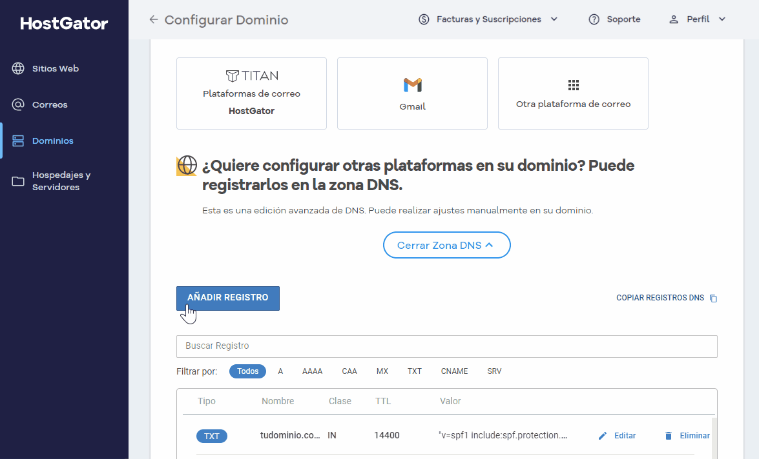This screenshot has height=459, width=759.
Task: Filter records by AAAA type
Action: (312, 371)
